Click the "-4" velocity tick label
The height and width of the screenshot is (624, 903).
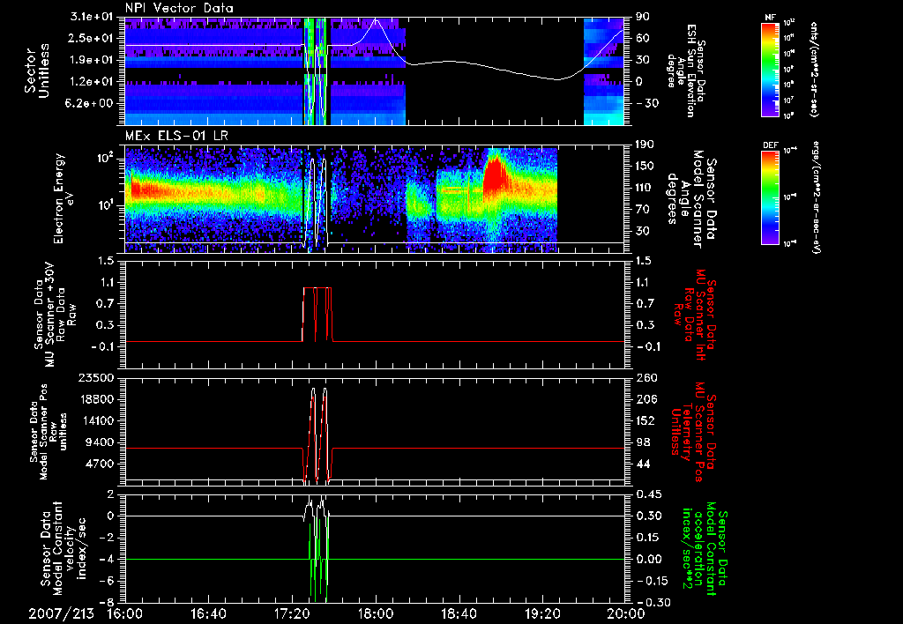pyautogui.click(x=107, y=559)
